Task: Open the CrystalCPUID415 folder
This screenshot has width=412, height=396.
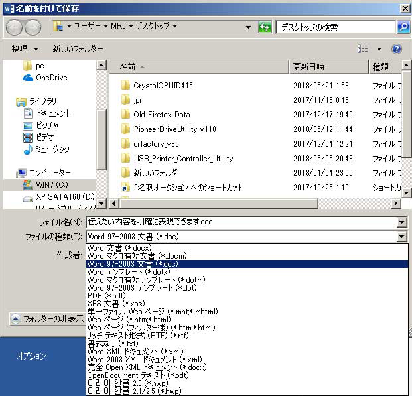Action: 163,86
